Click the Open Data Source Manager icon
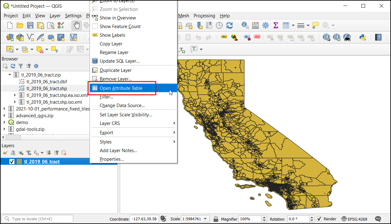Image resolution: width=391 pixels, height=224 pixels. [10, 37]
